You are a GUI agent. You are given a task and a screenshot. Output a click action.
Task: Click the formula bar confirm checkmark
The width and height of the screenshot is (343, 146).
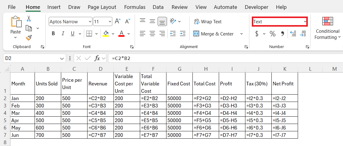coord(88,58)
